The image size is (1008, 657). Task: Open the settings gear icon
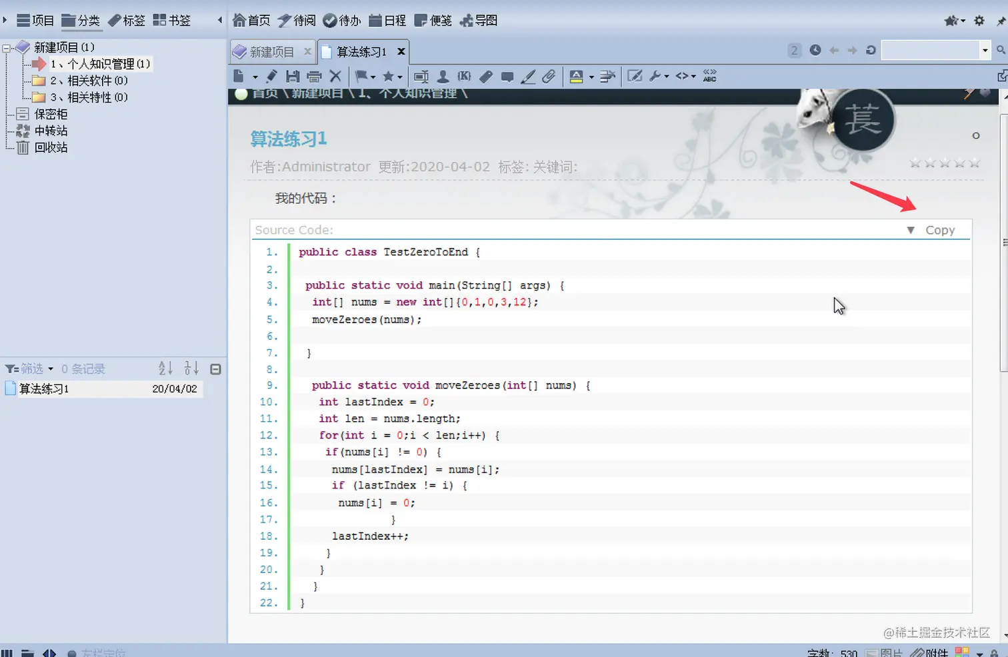point(979,21)
